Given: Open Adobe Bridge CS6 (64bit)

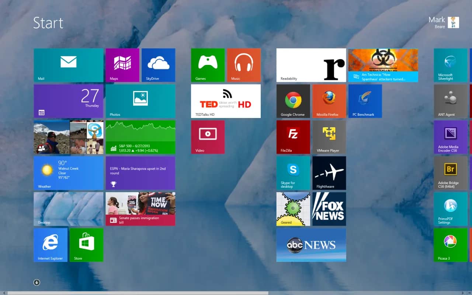Looking at the screenshot, I should [x=450, y=173].
